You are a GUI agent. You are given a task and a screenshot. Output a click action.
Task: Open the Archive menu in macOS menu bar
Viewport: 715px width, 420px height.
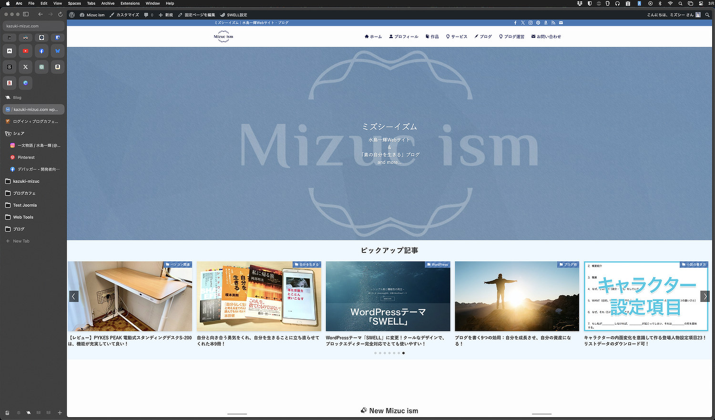(x=108, y=3)
